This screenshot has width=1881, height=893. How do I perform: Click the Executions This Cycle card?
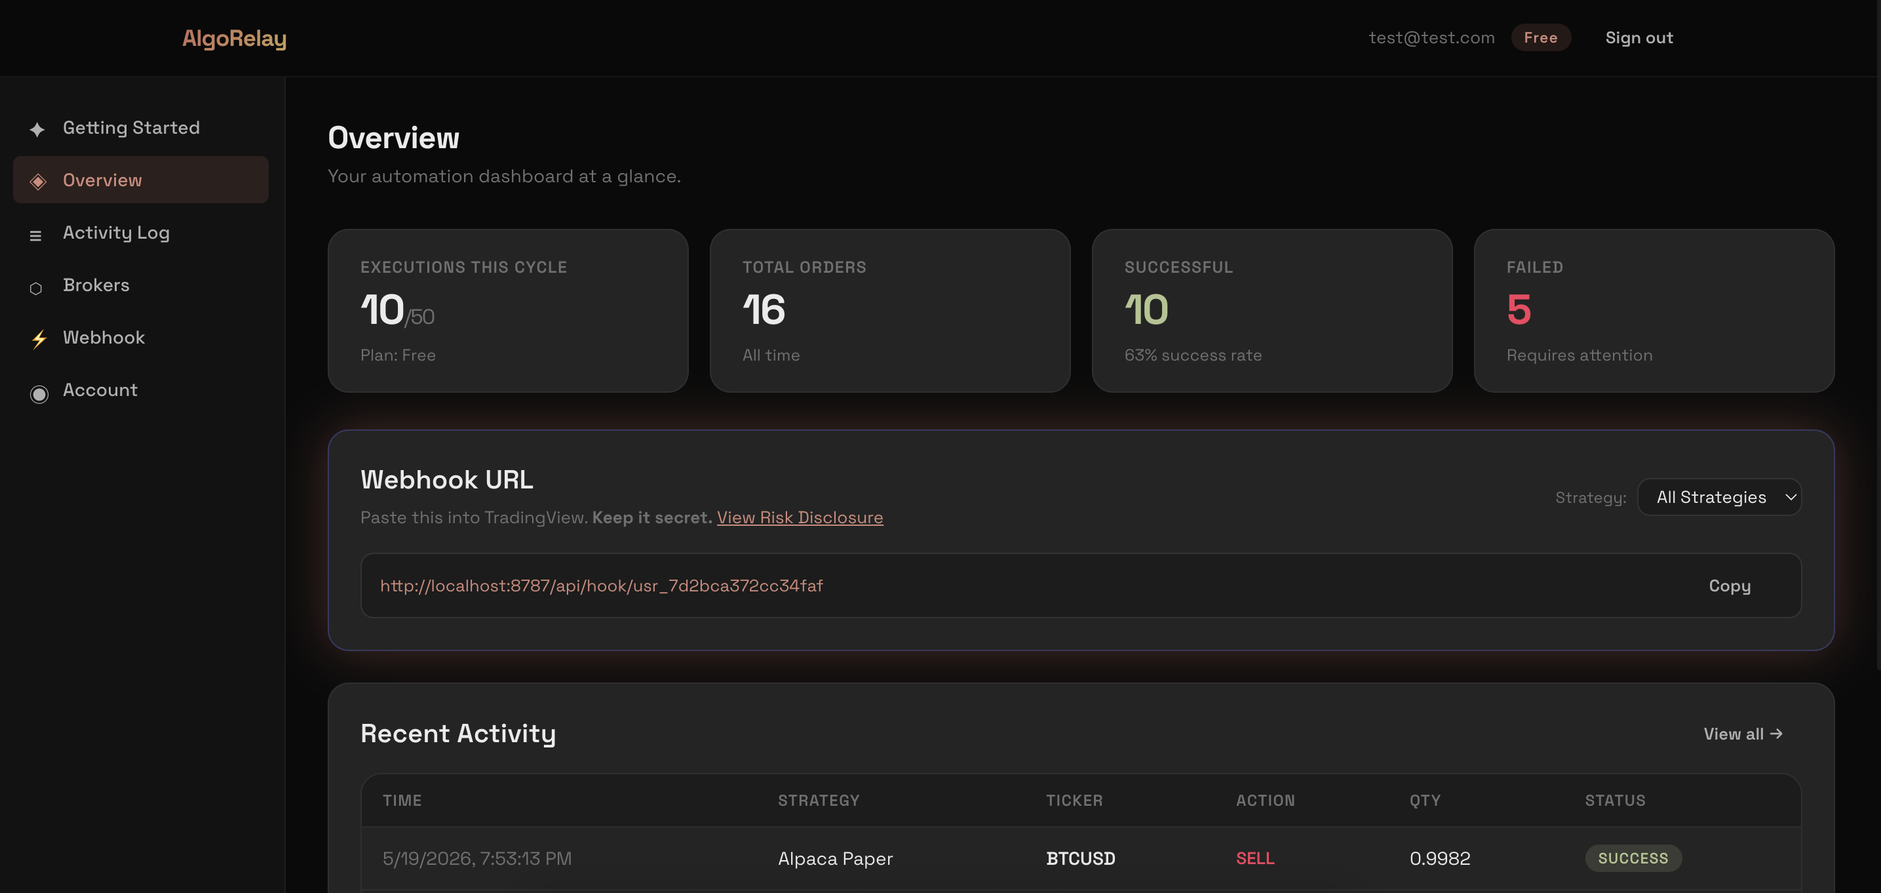[x=507, y=311]
